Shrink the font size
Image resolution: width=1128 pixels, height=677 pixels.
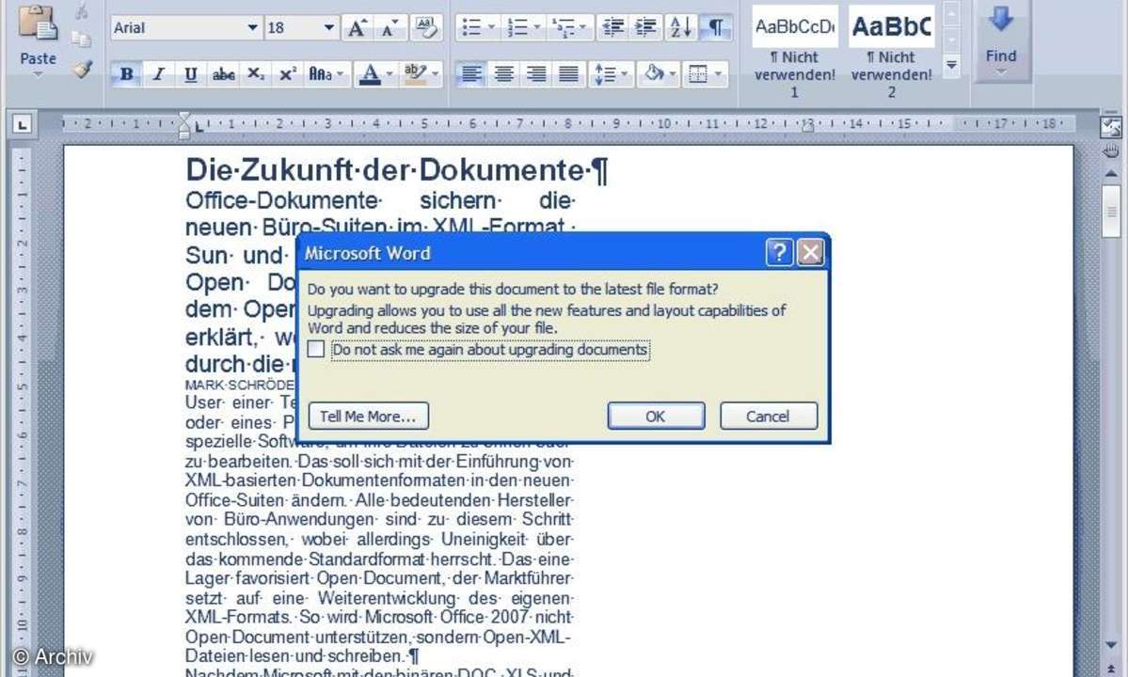pos(389,28)
